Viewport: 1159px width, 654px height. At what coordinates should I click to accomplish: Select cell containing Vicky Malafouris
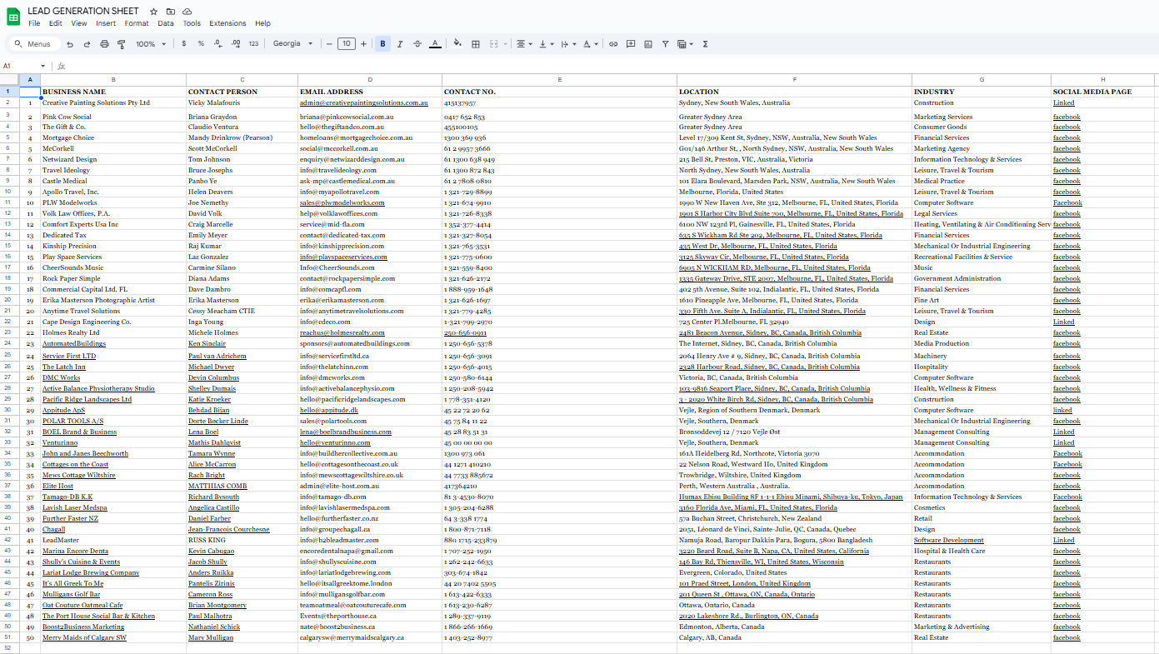242,103
